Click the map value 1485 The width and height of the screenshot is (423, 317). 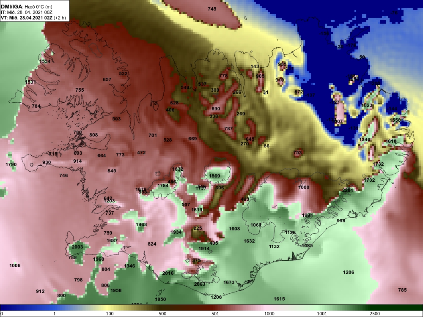tap(307, 245)
